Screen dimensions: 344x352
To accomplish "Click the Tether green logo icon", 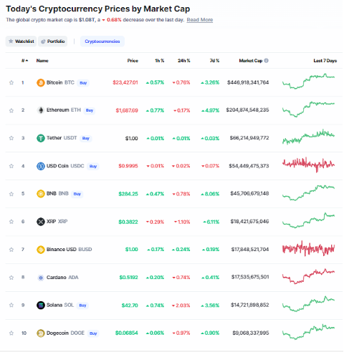I will coord(41,138).
